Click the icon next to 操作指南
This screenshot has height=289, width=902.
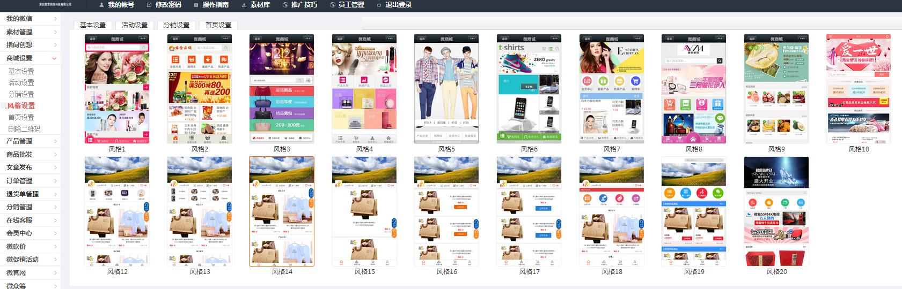(195, 5)
